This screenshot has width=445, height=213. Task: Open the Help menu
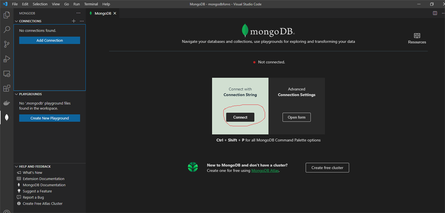[x=106, y=4]
